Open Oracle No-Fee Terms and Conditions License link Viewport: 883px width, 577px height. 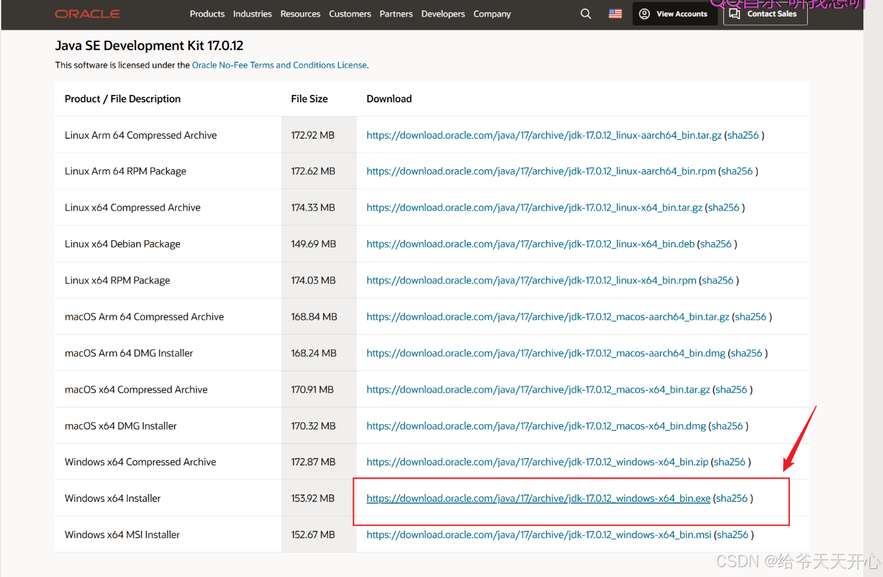pos(279,65)
